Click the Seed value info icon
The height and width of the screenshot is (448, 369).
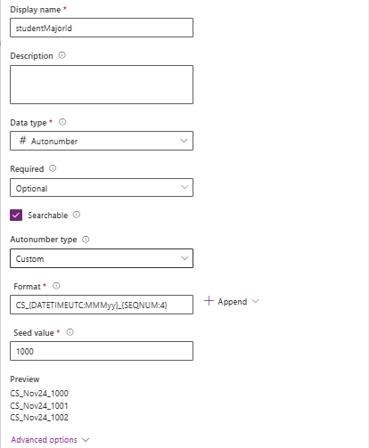click(x=70, y=332)
